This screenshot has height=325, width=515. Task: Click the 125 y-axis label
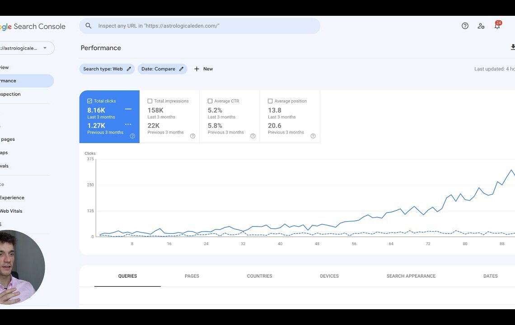click(90, 211)
